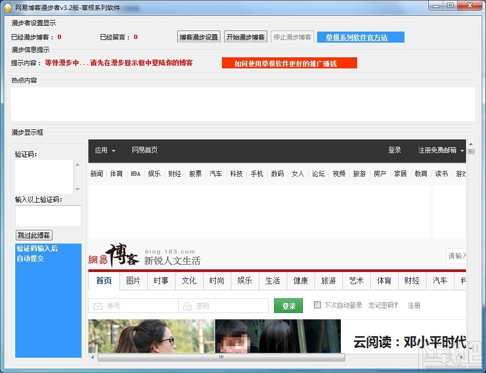The width and height of the screenshot is (486, 373).
Task: Select the 图片 blog tab
Action: 133,280
